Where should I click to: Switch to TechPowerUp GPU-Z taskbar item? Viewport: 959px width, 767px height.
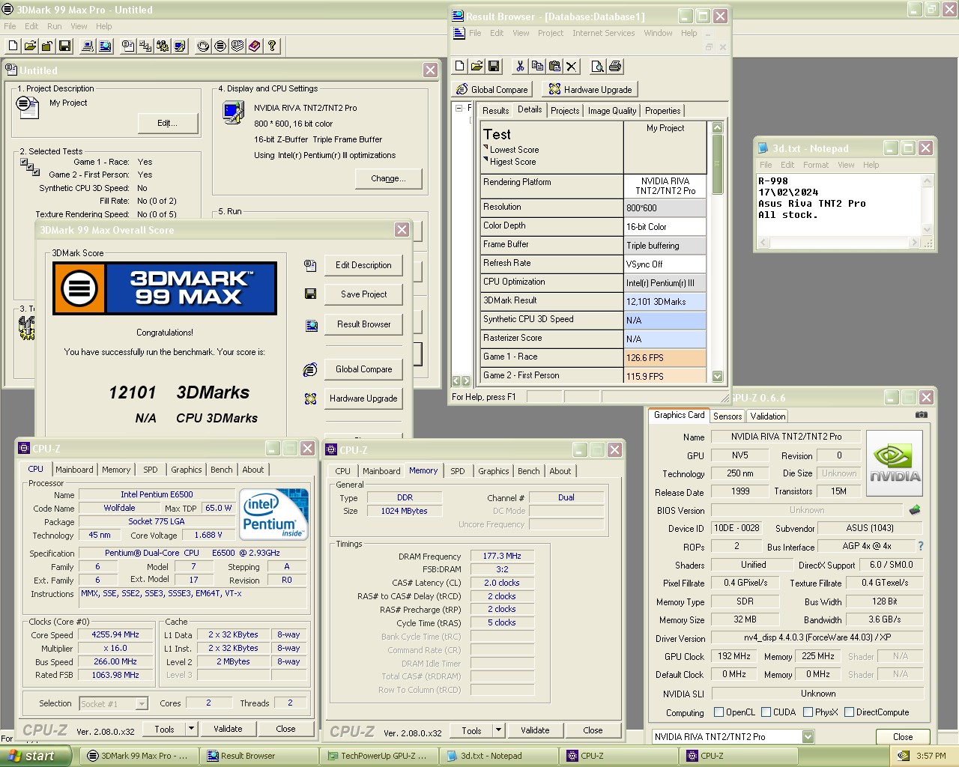tap(378, 756)
